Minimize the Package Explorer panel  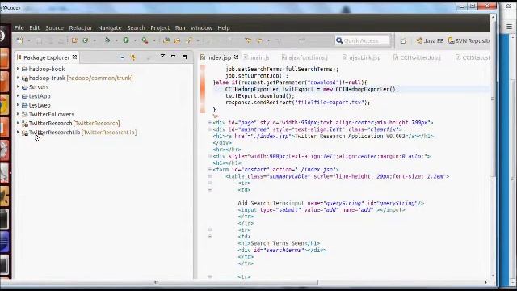(173, 57)
